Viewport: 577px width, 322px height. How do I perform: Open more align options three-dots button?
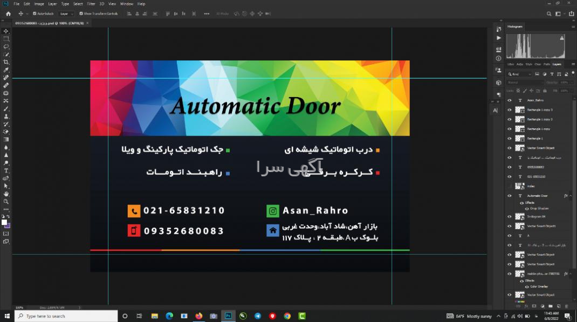coord(207,13)
